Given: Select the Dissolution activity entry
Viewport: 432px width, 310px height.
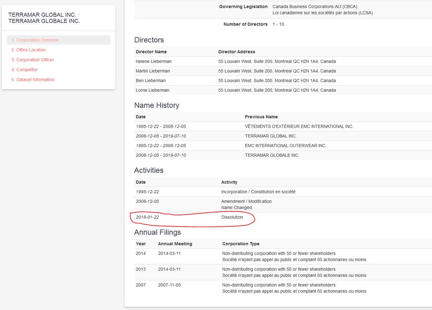Looking at the screenshot, I should 232,217.
